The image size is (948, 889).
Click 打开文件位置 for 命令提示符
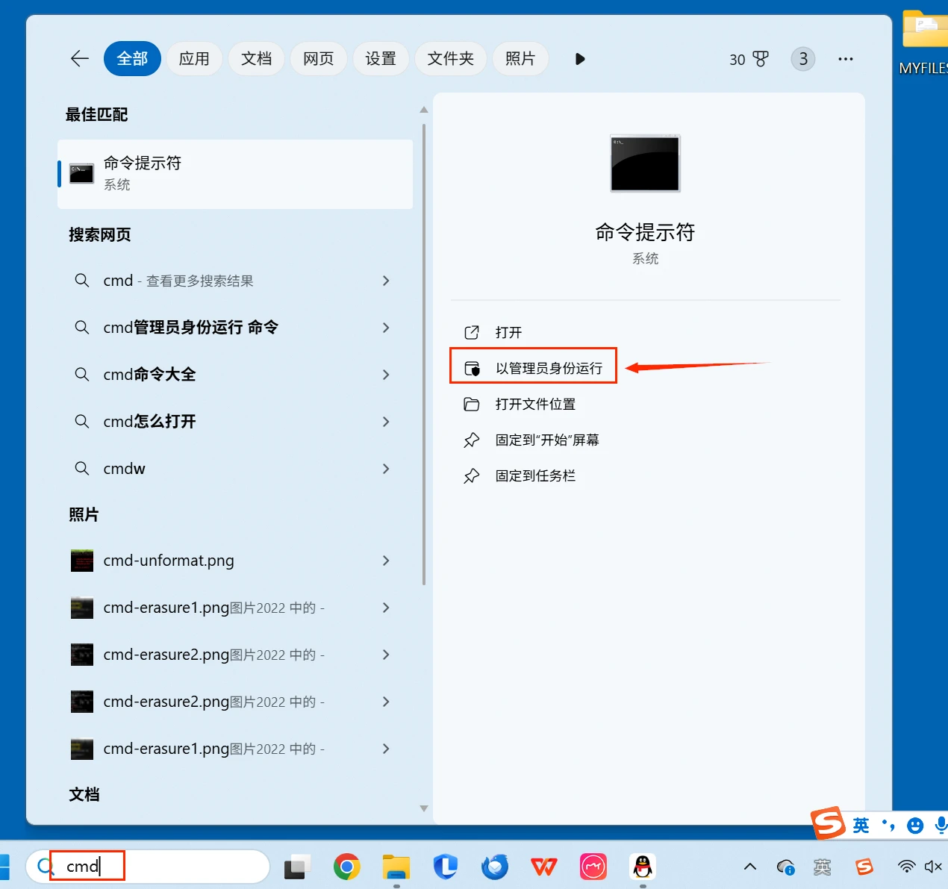point(536,404)
